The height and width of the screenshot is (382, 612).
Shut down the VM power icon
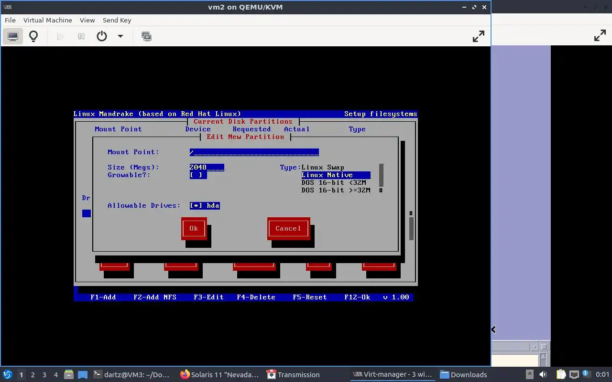tap(102, 36)
